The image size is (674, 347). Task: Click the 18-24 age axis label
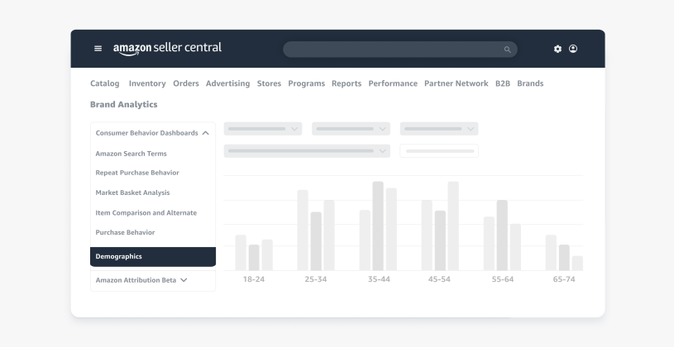tap(254, 279)
